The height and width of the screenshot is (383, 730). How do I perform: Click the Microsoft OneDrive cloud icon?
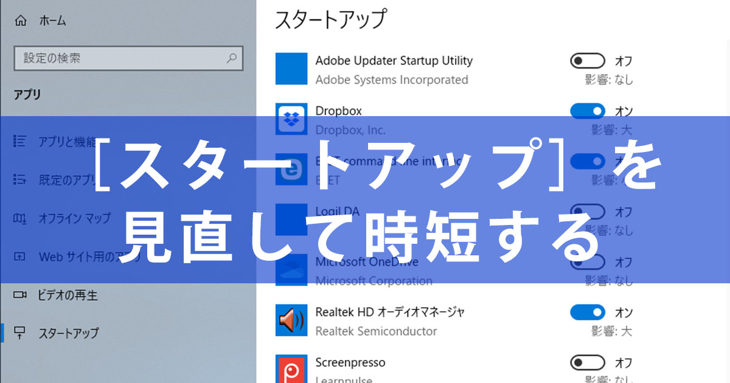(291, 270)
